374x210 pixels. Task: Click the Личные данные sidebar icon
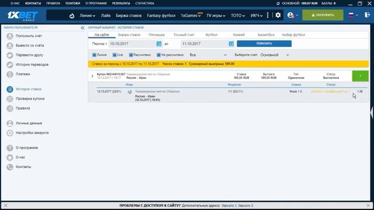pos(10,123)
